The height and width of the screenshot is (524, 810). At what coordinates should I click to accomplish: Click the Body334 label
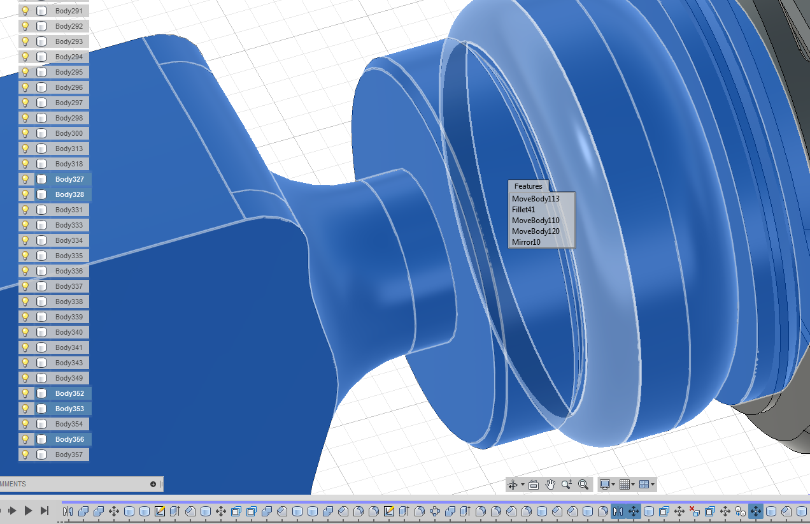69,240
